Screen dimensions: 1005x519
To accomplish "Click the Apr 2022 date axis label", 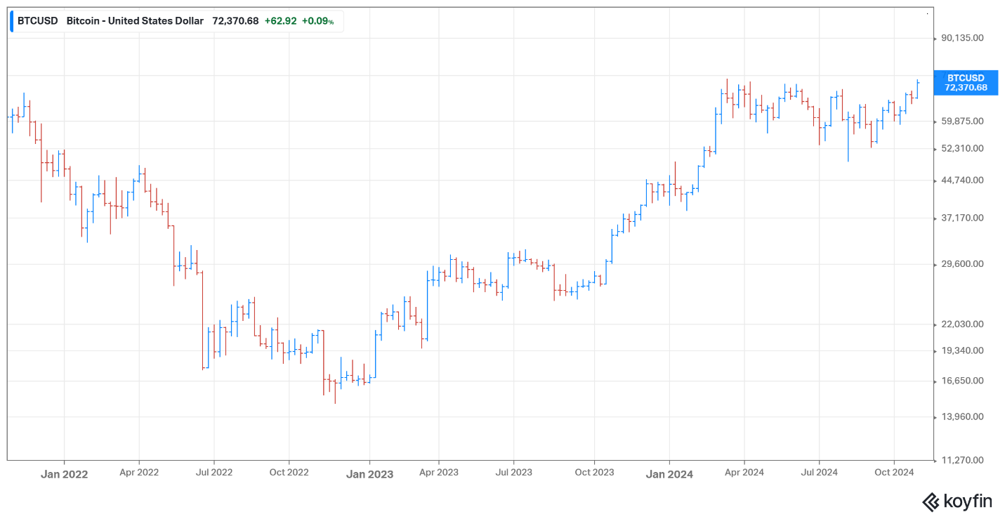I will point(139,473).
